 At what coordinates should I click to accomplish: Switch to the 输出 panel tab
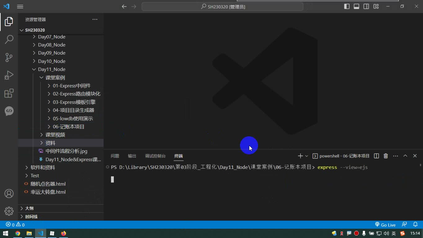(x=132, y=156)
